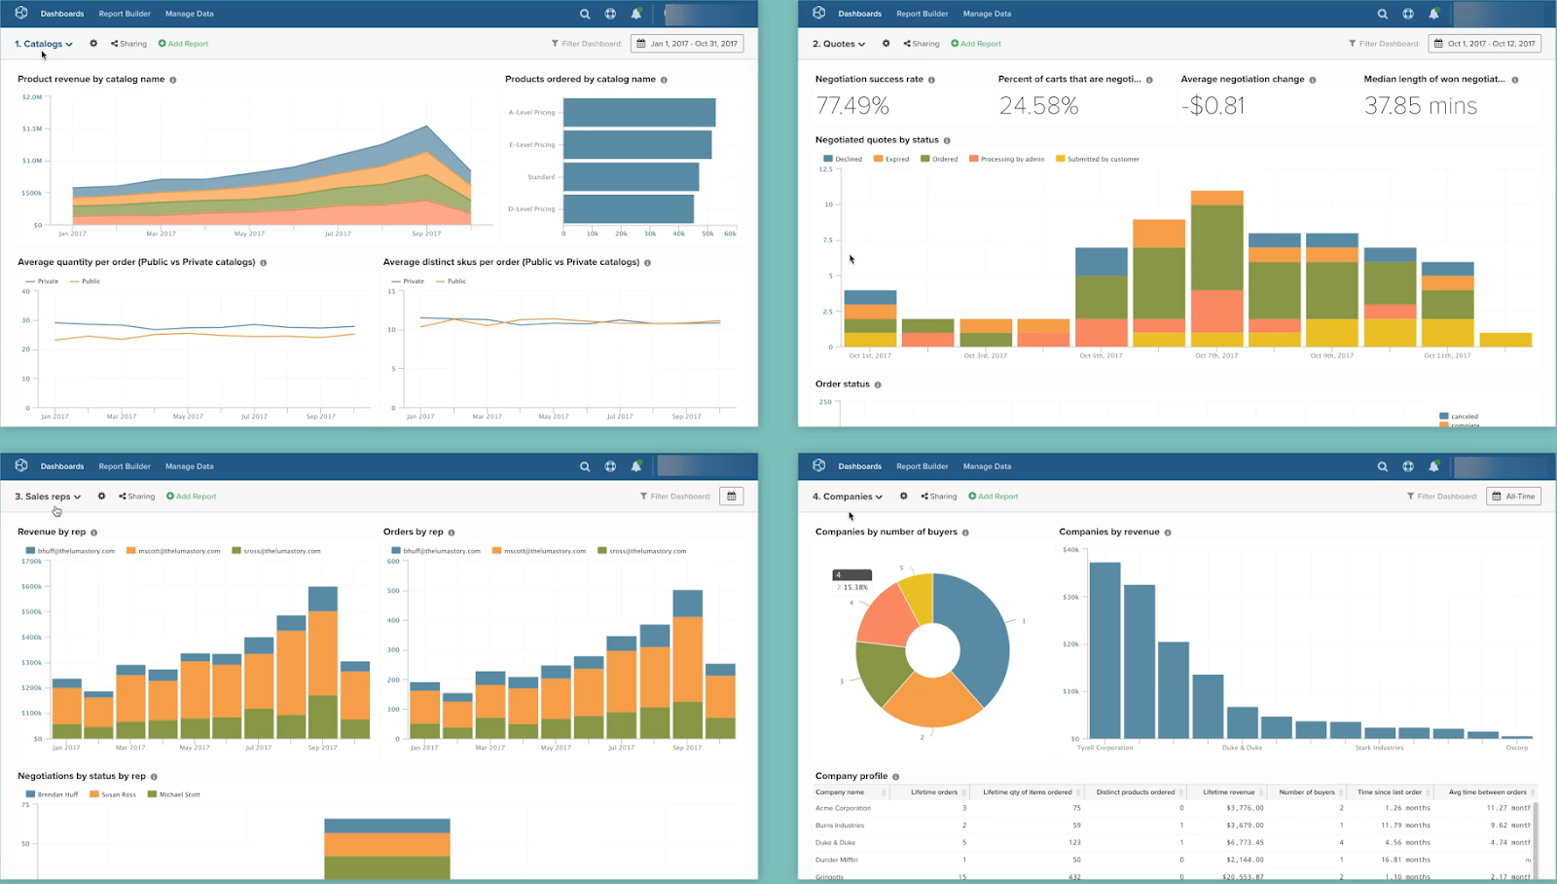Open settings gear next to 1. Catalogs
This screenshot has width=1557, height=884.
93,43
